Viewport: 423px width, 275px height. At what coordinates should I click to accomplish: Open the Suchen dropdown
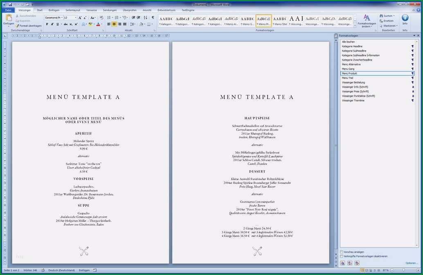click(x=387, y=16)
